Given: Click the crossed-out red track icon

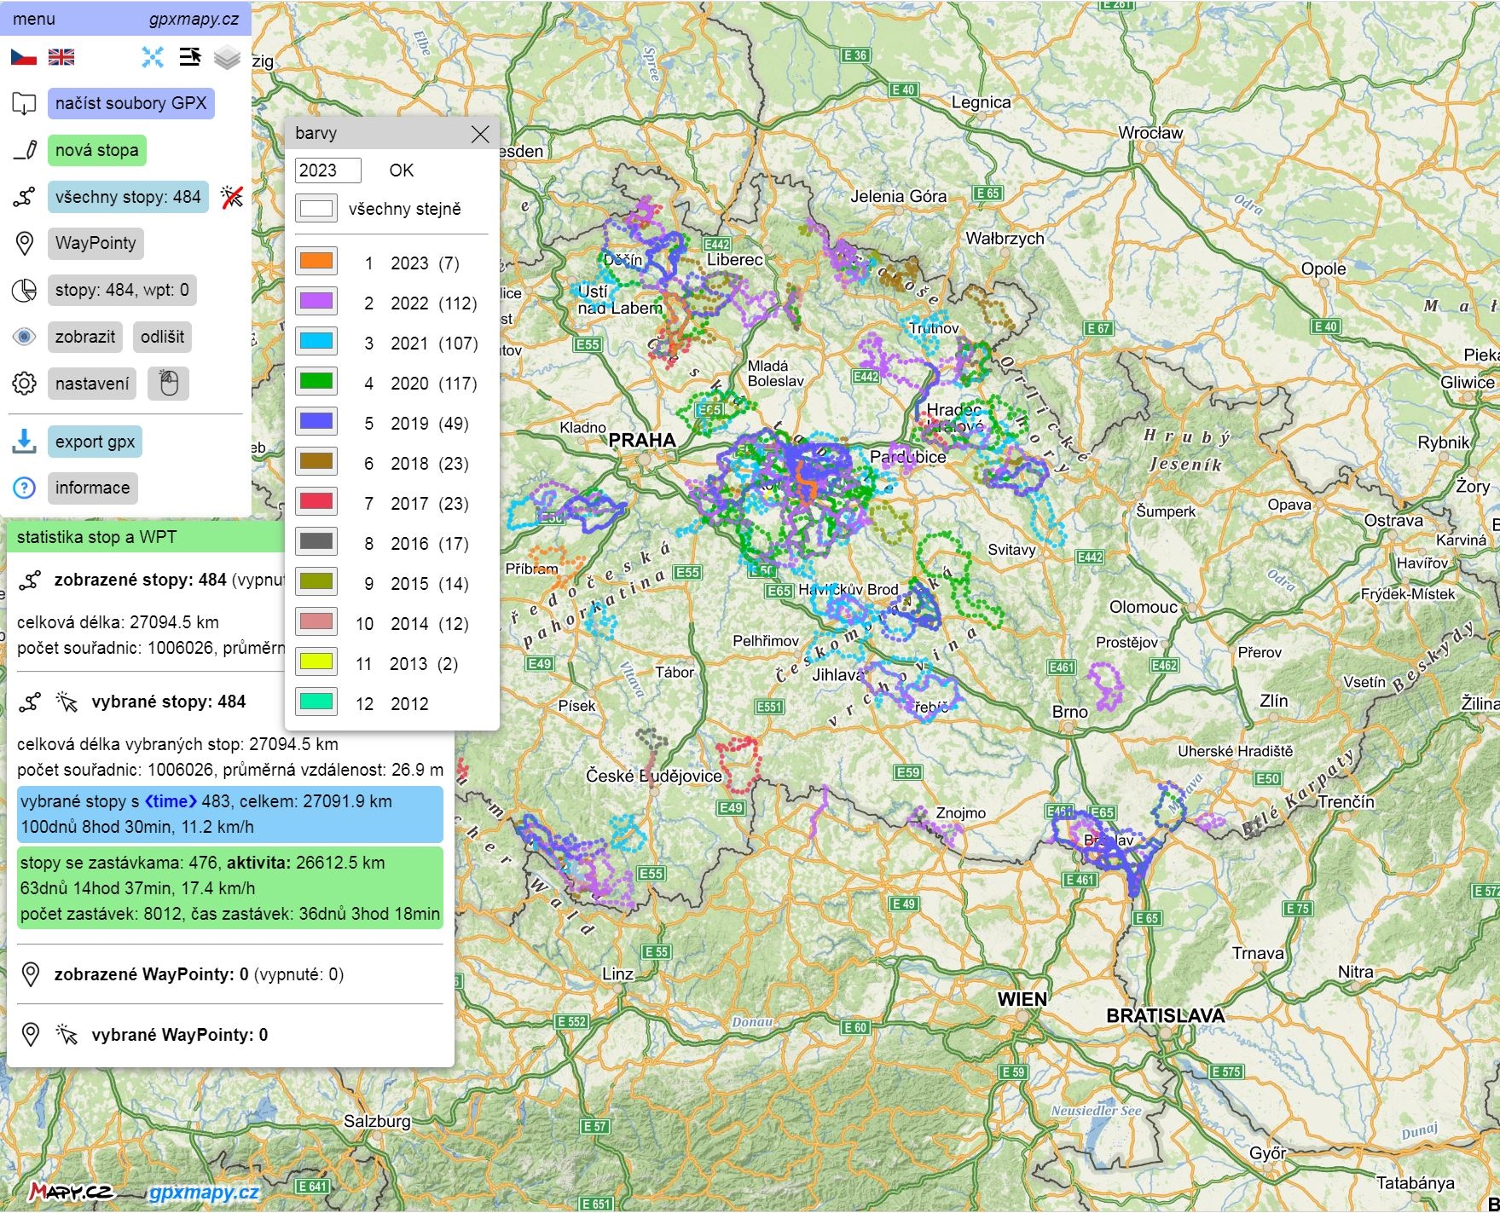Looking at the screenshot, I should (x=232, y=197).
